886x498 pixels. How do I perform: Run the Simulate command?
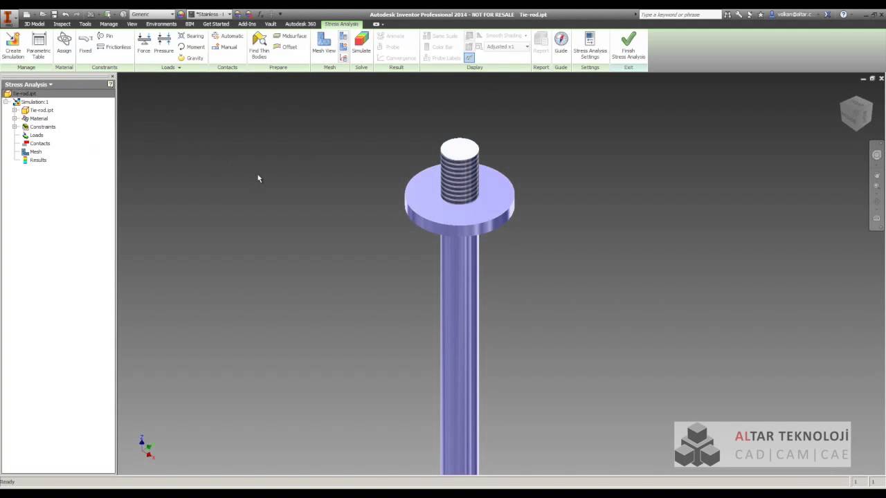point(361,43)
